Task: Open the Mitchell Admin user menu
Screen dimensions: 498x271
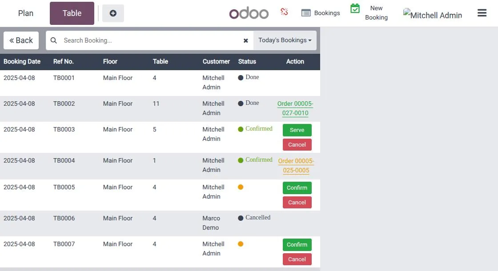Action: coord(432,15)
